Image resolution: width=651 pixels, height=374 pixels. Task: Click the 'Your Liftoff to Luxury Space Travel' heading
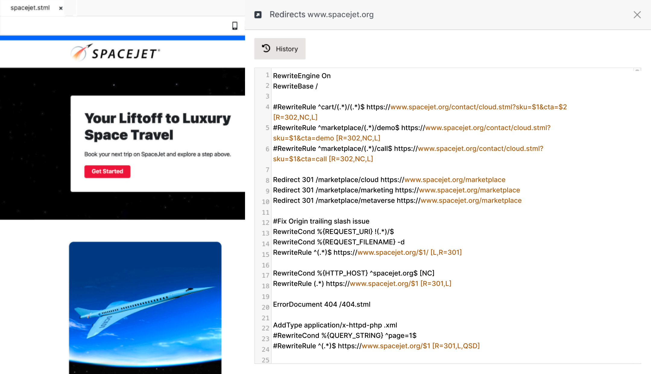(158, 126)
